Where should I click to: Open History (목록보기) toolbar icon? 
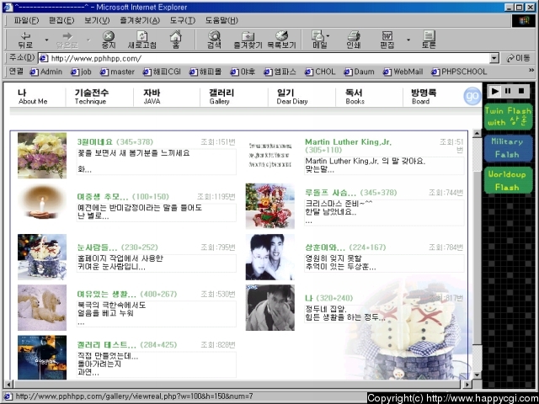pos(281,40)
